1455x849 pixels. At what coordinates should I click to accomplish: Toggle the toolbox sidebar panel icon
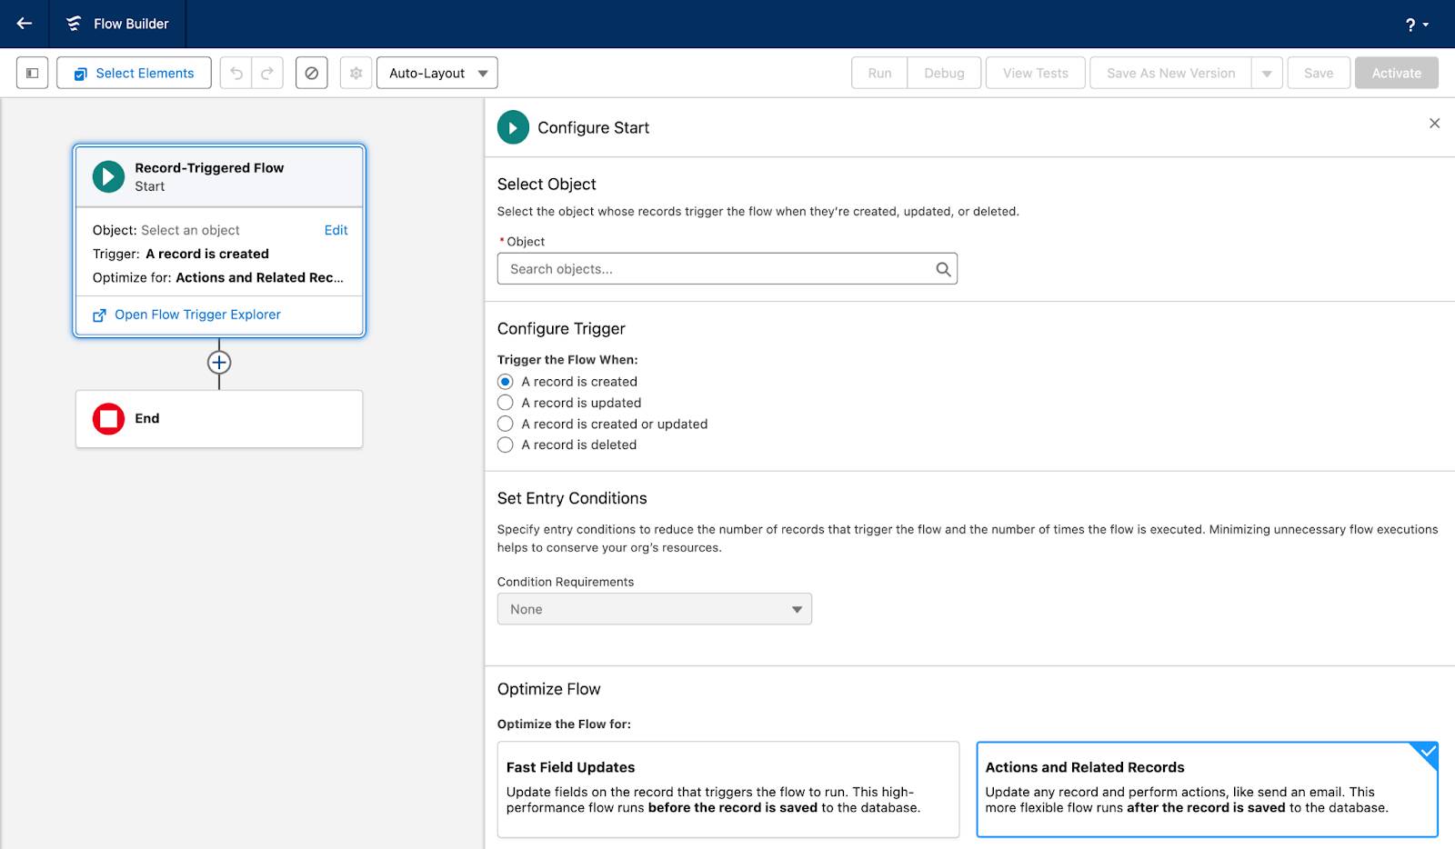coord(33,73)
